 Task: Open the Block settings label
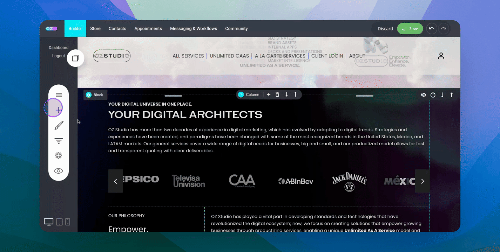coord(95,95)
